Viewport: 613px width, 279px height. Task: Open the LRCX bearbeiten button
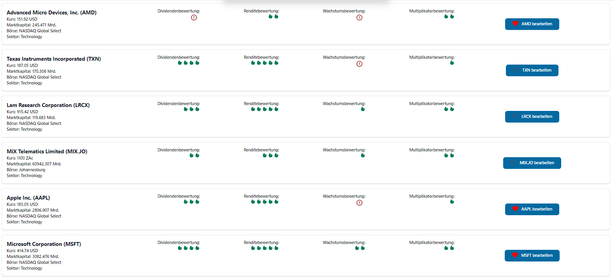tap(532, 117)
